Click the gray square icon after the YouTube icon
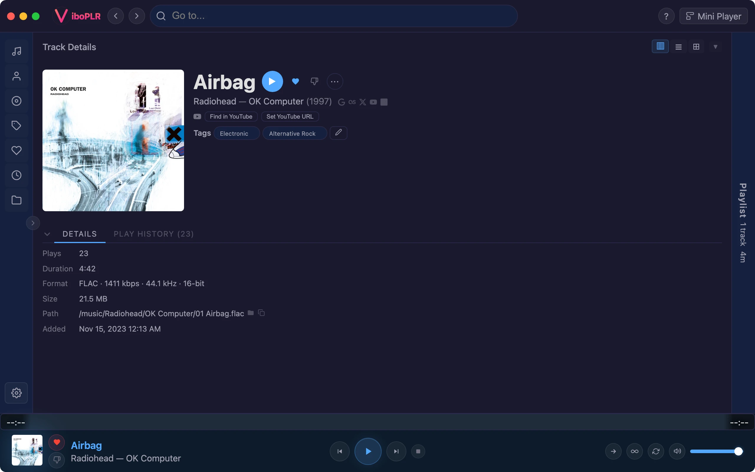The width and height of the screenshot is (755, 472). [x=384, y=102]
